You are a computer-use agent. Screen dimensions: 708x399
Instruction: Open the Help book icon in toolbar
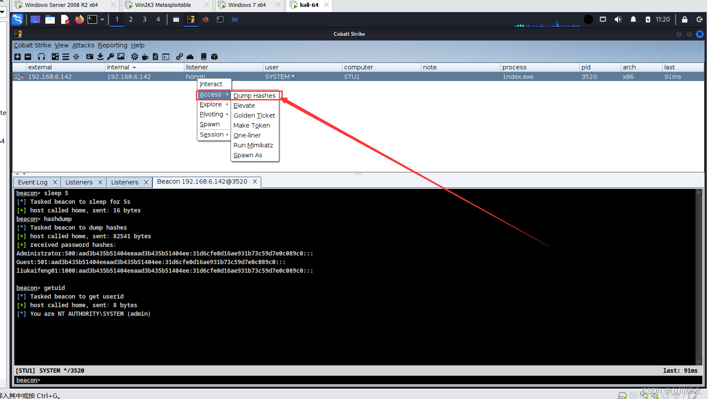coord(204,56)
